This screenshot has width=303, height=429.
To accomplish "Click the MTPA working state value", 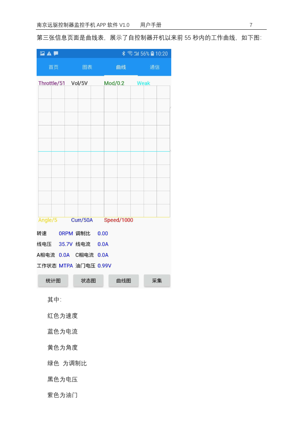I will click(66, 266).
